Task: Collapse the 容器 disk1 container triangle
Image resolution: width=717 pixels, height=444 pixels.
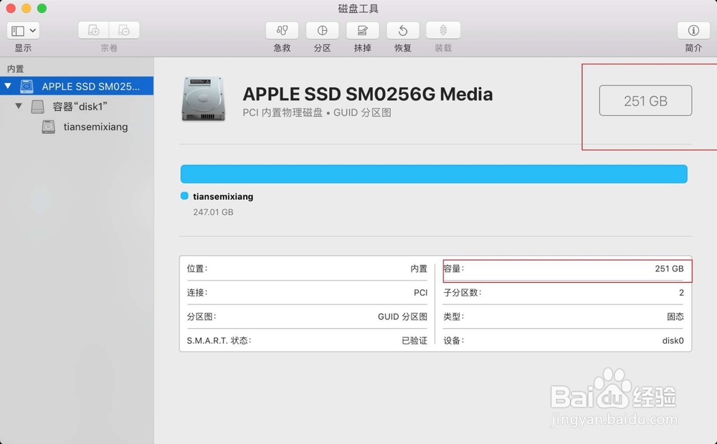Action: [x=19, y=106]
